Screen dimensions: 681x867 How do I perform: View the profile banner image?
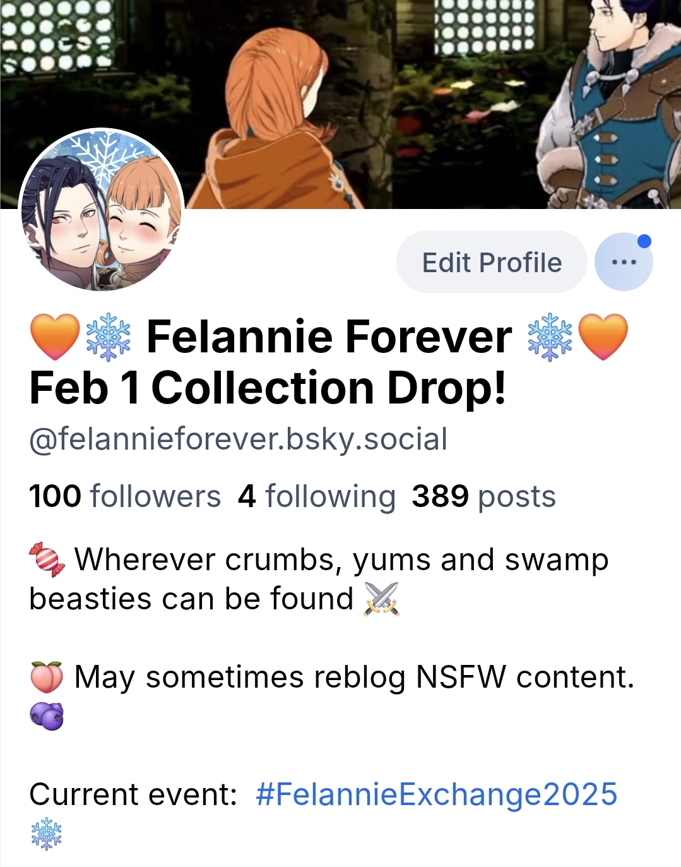click(x=341, y=104)
